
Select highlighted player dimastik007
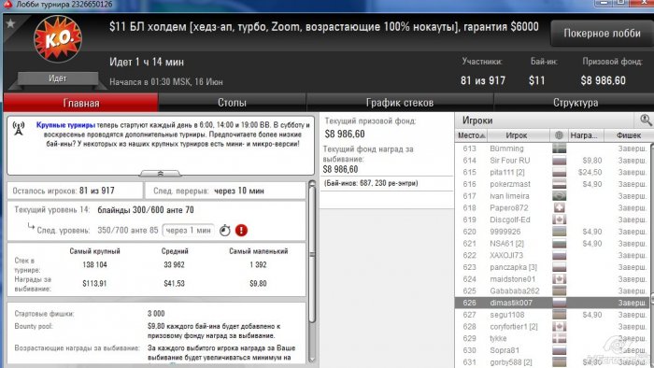click(553, 303)
